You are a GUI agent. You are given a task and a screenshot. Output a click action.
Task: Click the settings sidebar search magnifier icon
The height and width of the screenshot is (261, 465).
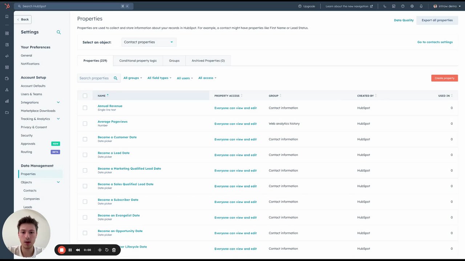[x=58, y=32]
